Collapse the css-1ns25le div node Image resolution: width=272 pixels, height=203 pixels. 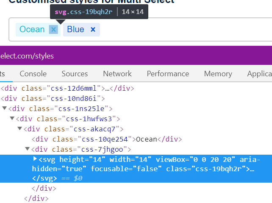click(5, 108)
